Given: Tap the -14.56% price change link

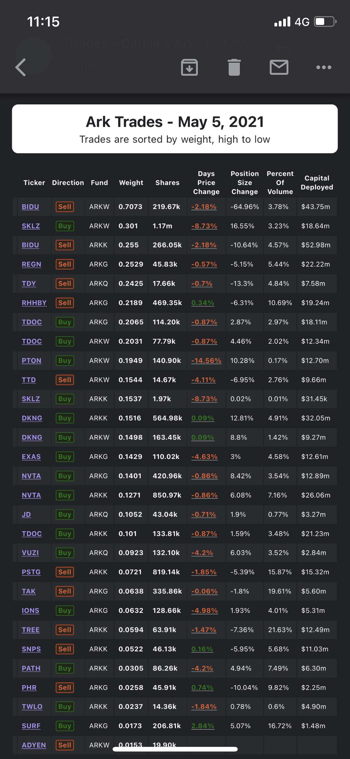Looking at the screenshot, I should tap(206, 361).
